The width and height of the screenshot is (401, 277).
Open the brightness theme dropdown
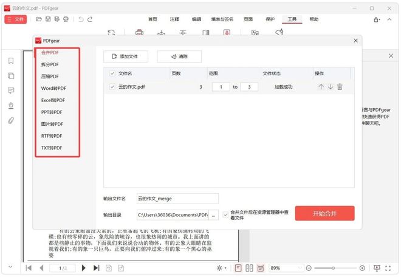pyautogui.click(x=221, y=268)
